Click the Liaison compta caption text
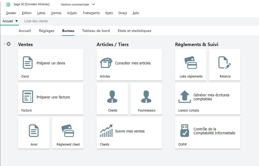 click(189, 110)
